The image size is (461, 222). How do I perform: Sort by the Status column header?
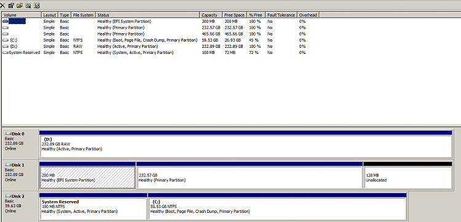pos(148,15)
